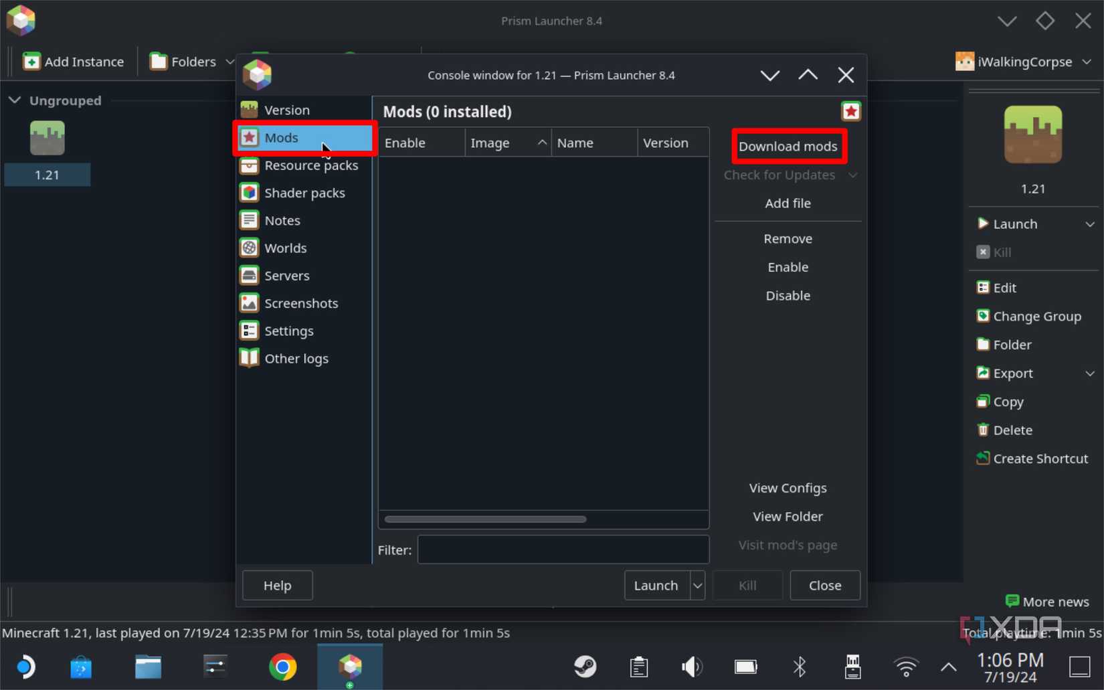Click the large 1.21 instance icon in the right panel
This screenshot has width=1104, height=690.
(x=1033, y=135)
